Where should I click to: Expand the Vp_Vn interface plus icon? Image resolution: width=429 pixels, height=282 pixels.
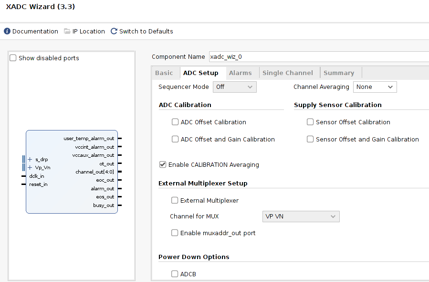coord(30,167)
